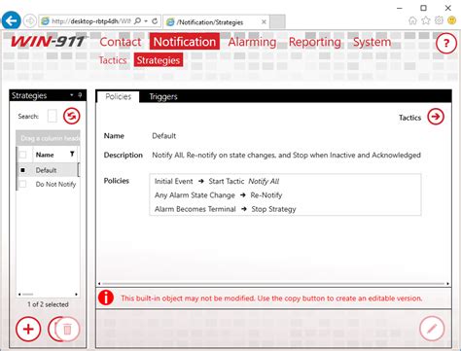
Task: Click the address bar search magnifier
Action: (x=138, y=21)
